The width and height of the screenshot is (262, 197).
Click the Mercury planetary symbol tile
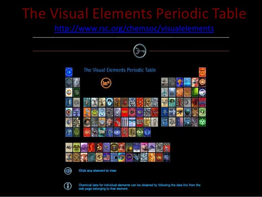(x=154, y=122)
